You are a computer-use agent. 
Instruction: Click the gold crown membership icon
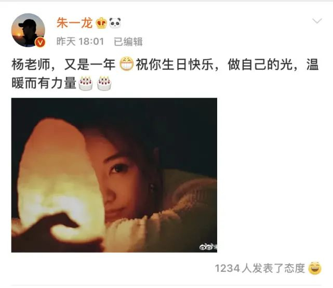coord(101,23)
